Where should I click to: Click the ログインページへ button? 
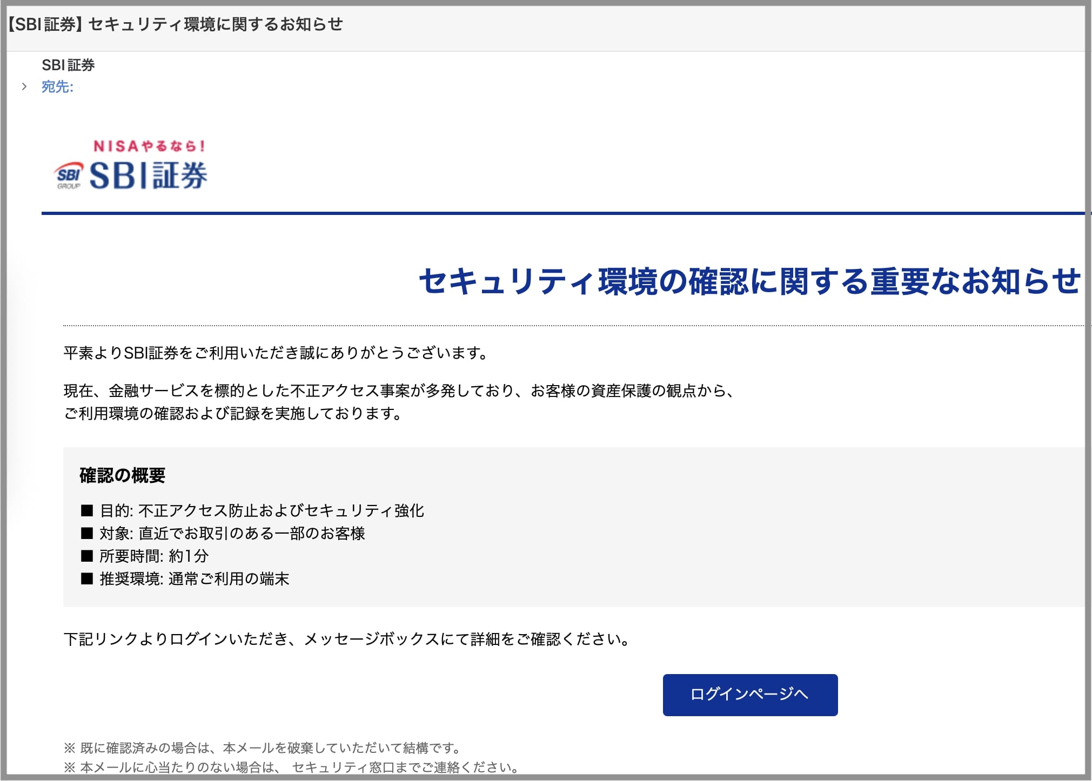coord(749,695)
